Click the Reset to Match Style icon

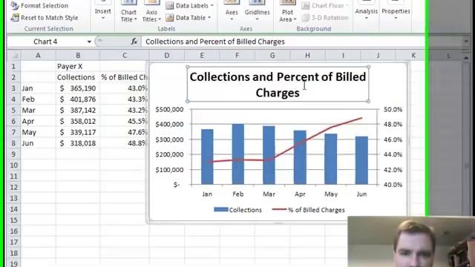(15, 18)
